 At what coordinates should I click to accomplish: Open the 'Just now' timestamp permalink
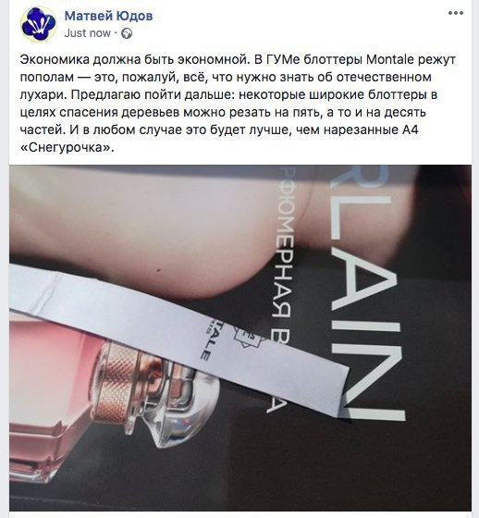pyautogui.click(x=88, y=33)
